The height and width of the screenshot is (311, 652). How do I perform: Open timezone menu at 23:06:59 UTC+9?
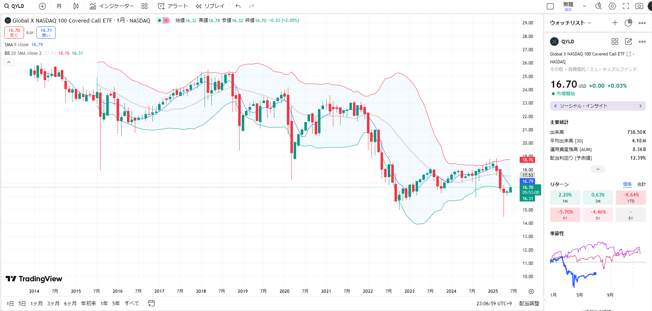point(494,303)
